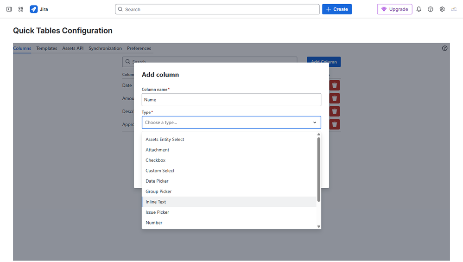463x262 pixels.
Task: Switch to the Preferences tab
Action: pyautogui.click(x=139, y=48)
